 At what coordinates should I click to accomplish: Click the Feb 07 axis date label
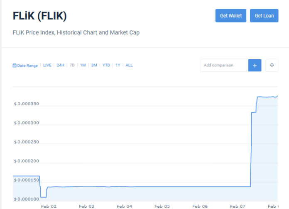[238, 206]
